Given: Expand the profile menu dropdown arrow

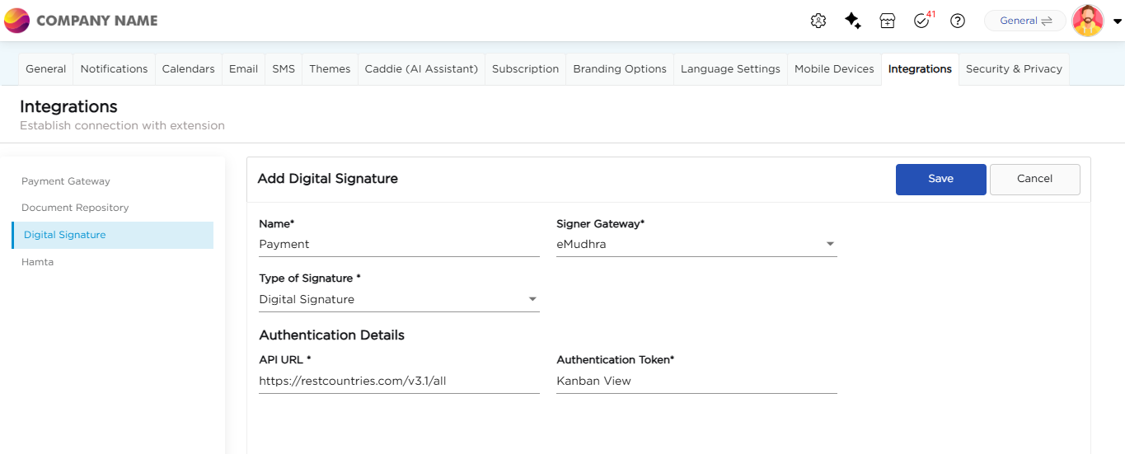Looking at the screenshot, I should click(1118, 22).
